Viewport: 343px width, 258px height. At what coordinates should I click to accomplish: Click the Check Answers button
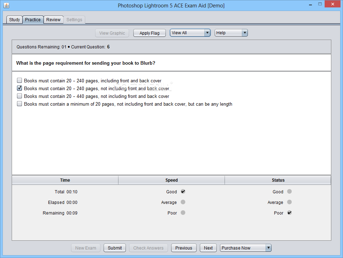(x=148, y=248)
